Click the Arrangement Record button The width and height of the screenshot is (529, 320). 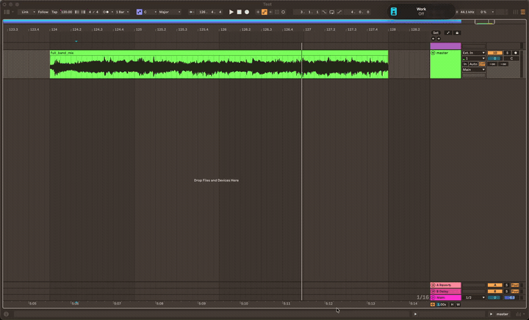coord(247,12)
